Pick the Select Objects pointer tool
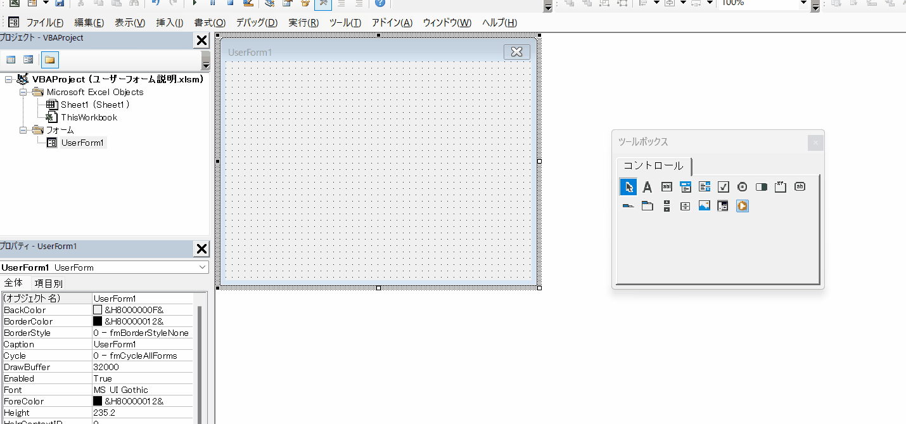This screenshot has width=906, height=424. [x=628, y=187]
